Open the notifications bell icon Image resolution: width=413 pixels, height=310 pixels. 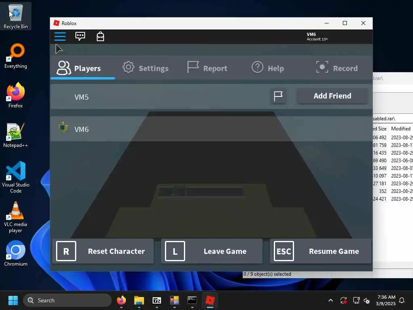coord(402,300)
